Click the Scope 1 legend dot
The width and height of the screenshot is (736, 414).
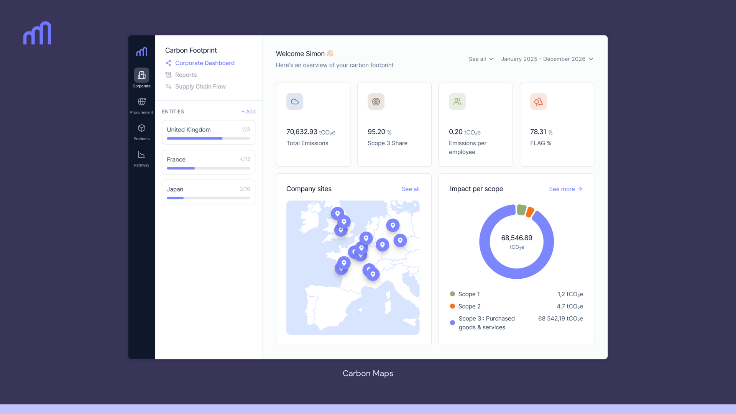(x=453, y=294)
